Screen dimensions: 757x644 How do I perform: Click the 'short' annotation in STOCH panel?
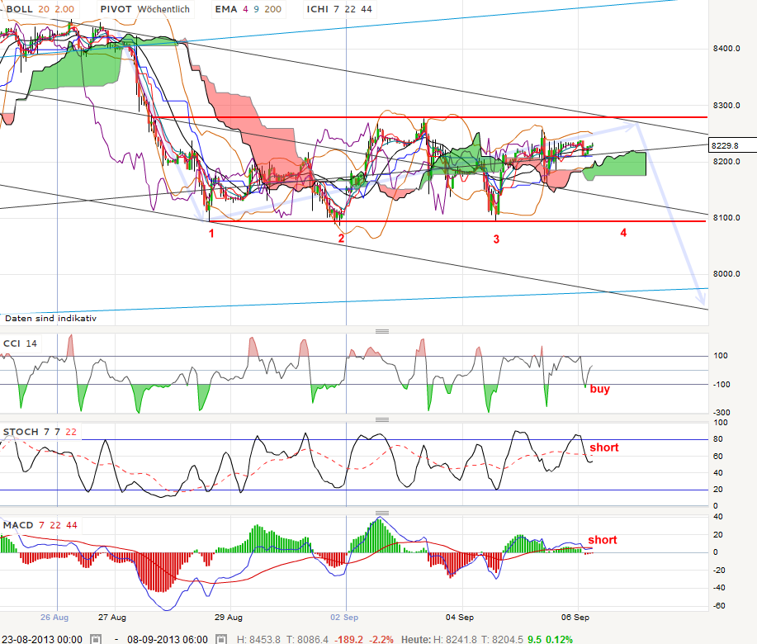tap(604, 447)
